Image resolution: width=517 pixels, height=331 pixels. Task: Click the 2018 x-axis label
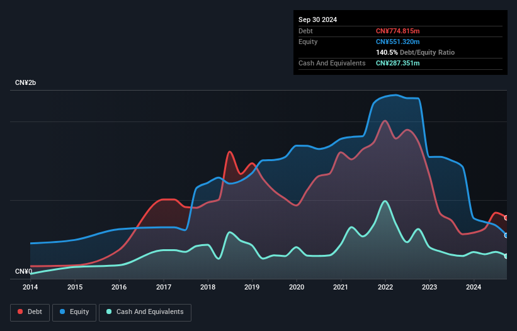pos(208,287)
